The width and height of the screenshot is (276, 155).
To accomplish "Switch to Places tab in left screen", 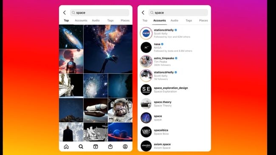I will click(125, 20).
